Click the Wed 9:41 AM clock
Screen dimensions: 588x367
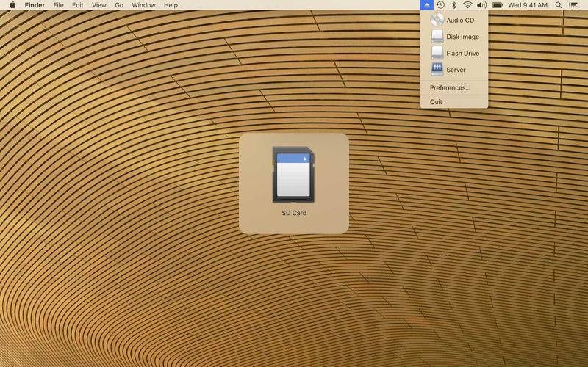[x=528, y=5]
